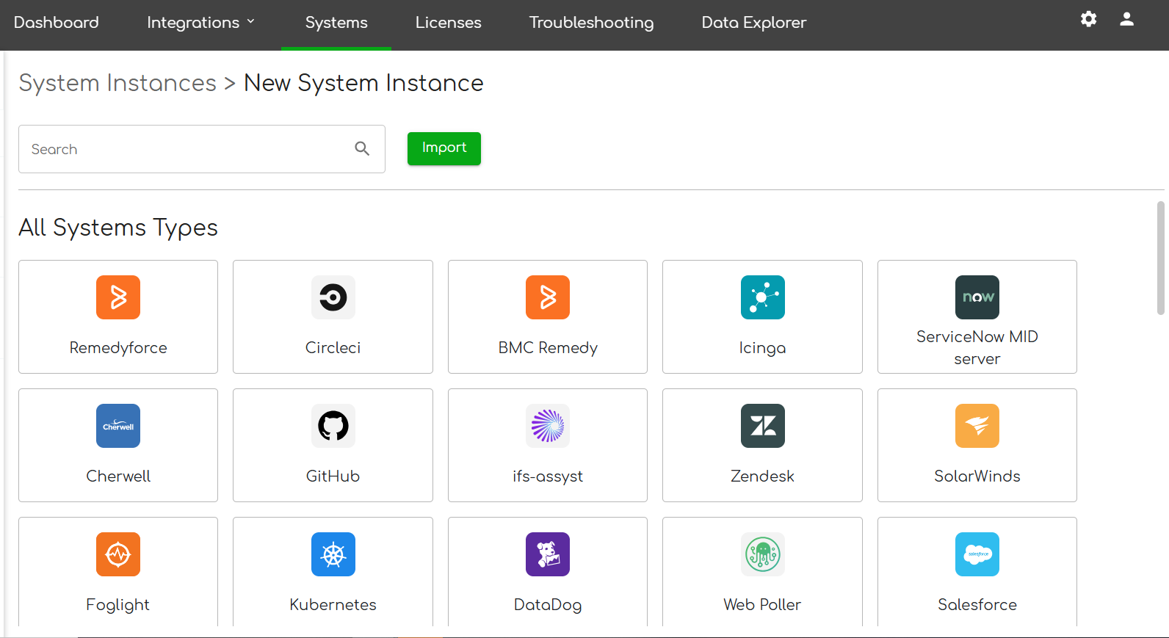Click the Web Poller octopus icon
1169x638 pixels.
click(762, 554)
